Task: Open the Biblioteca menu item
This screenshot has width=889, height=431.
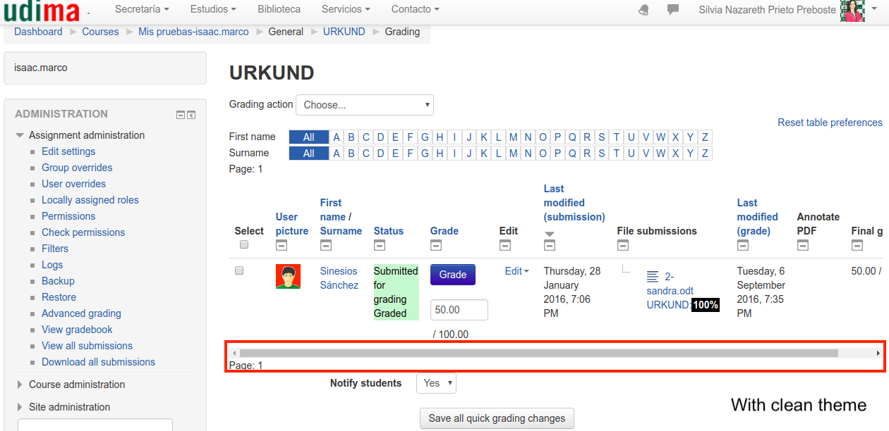Action: point(279,9)
